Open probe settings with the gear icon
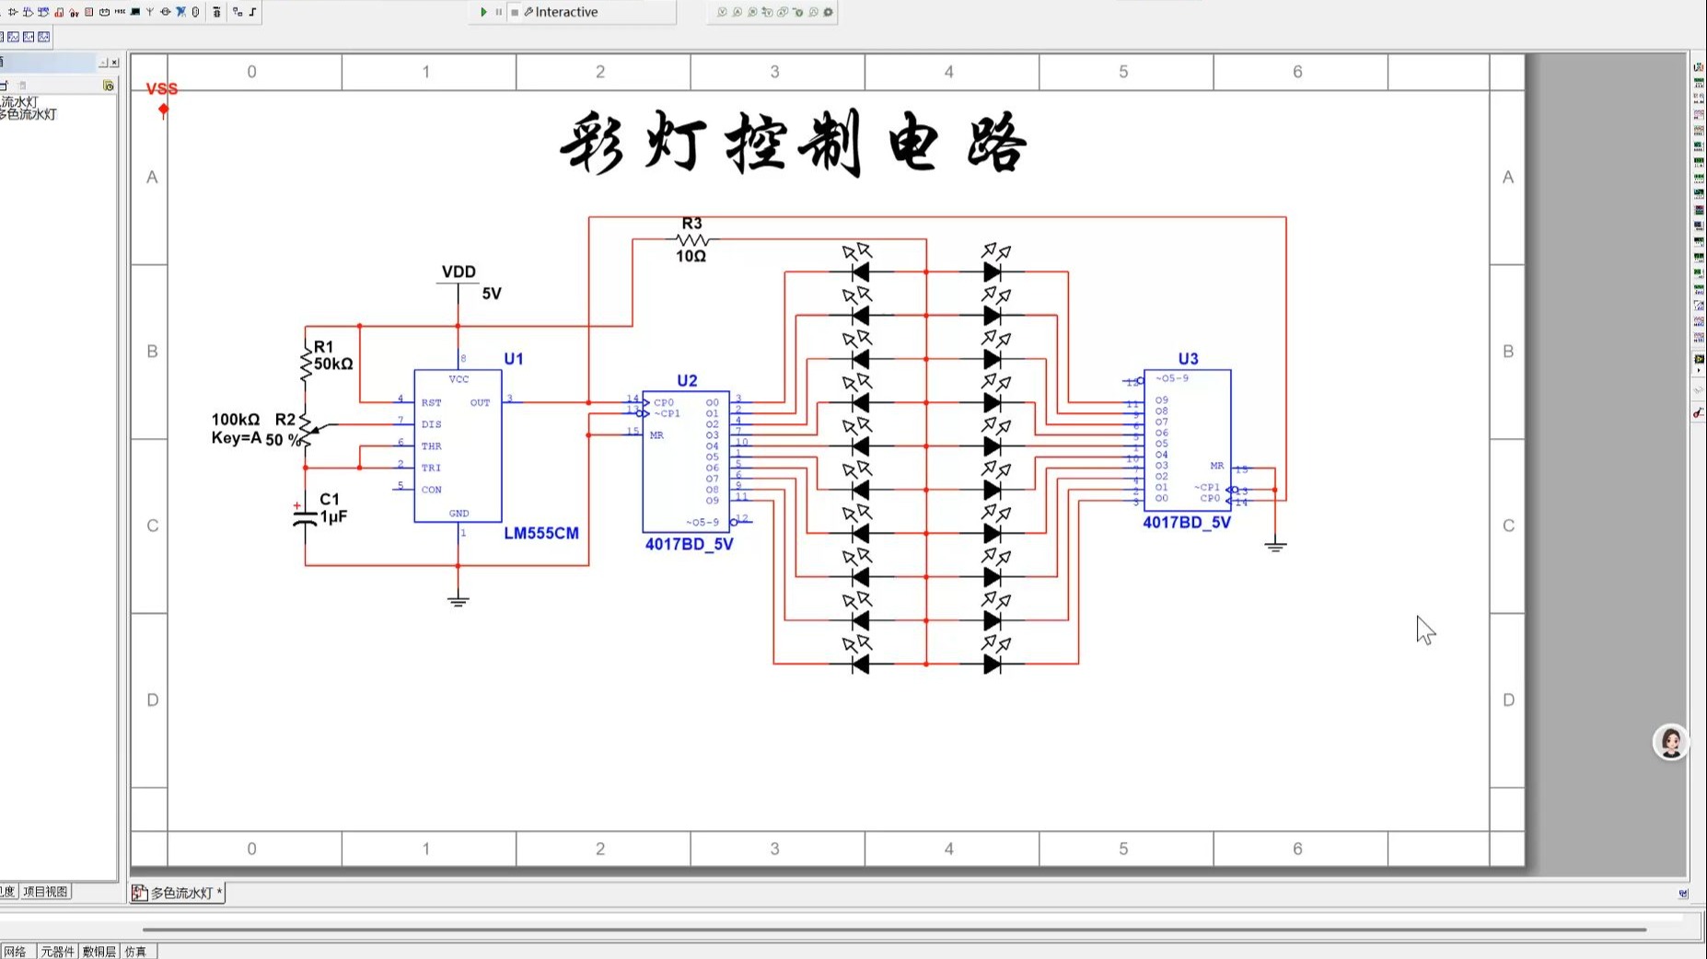The height and width of the screenshot is (959, 1707). click(x=828, y=12)
